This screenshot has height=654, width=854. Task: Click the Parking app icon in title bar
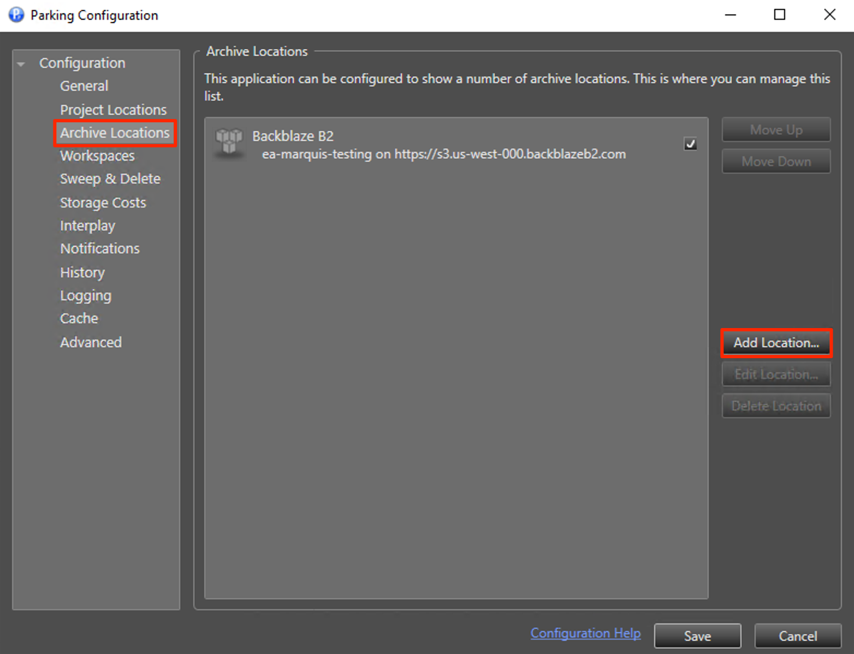(16, 15)
